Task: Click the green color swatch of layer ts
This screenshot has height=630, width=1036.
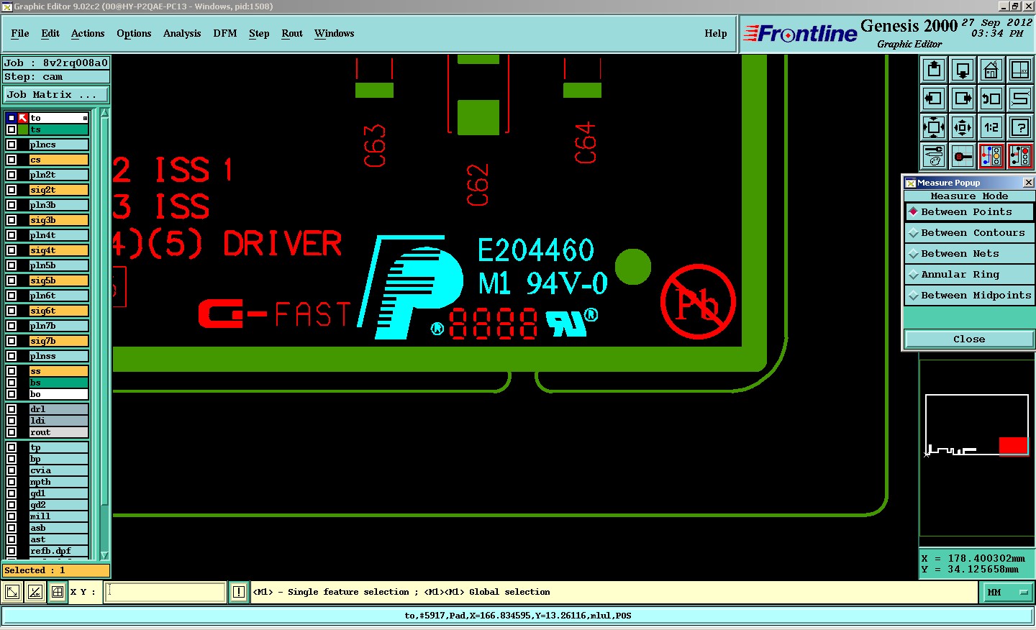Action: point(23,129)
